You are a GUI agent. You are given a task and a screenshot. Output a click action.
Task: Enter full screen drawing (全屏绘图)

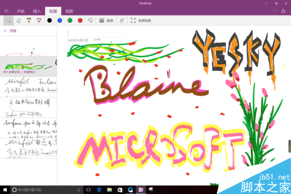click(141, 21)
